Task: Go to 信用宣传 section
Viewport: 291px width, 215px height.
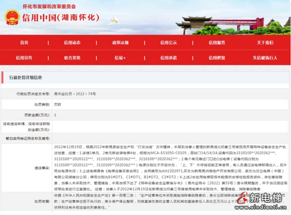Action: pos(24,58)
